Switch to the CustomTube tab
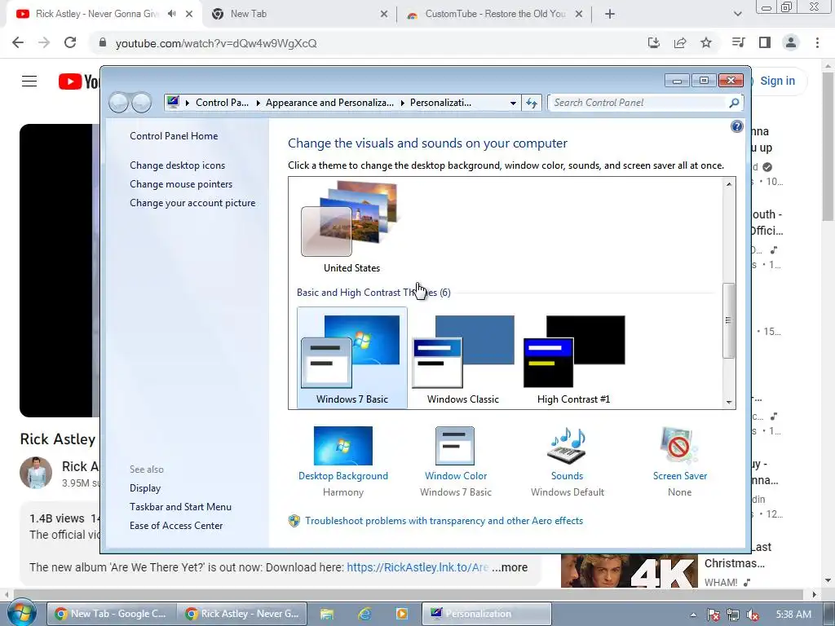 click(x=495, y=14)
